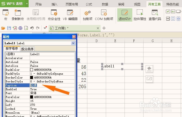Select the Height property value 15
Viewport: 182px width, 117px height.
[52, 101]
